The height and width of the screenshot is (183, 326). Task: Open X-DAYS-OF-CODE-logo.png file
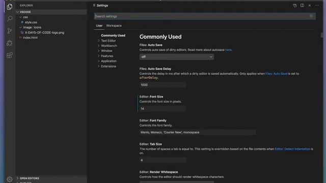click(x=44, y=33)
